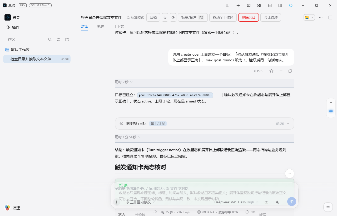337x216 pixels.
Task: Open the three-dot more options menu
Action: pyautogui.click(x=321, y=17)
